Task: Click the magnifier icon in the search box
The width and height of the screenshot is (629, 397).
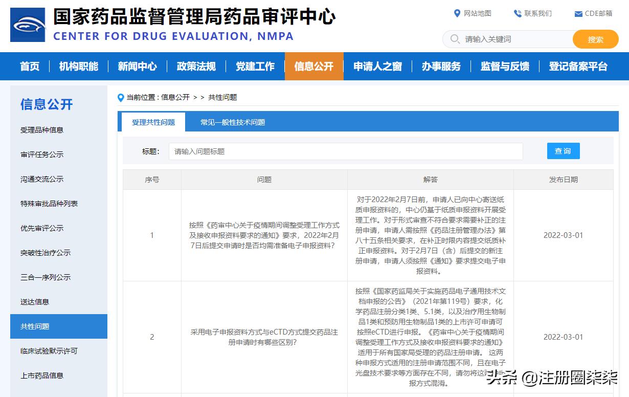Action: click(454, 39)
